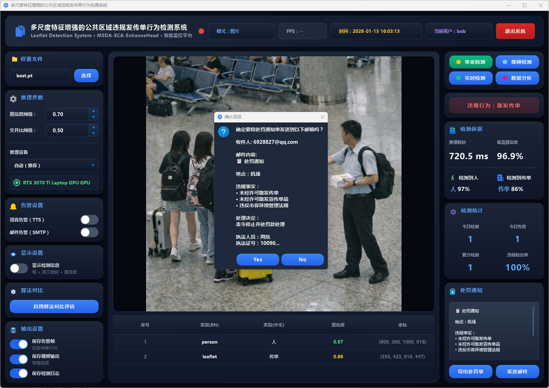Open the 推理设备 device dropdown
Image resolution: width=549 pixels, height=388 pixels.
click(x=54, y=165)
